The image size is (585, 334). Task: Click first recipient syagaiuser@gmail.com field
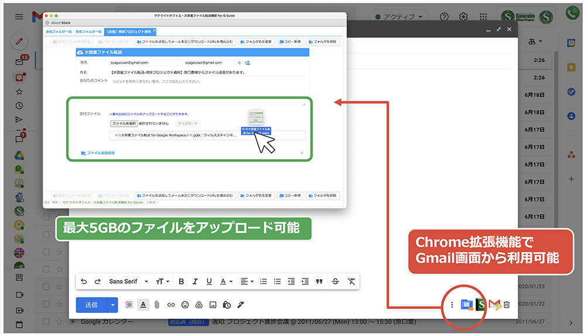(x=146, y=62)
